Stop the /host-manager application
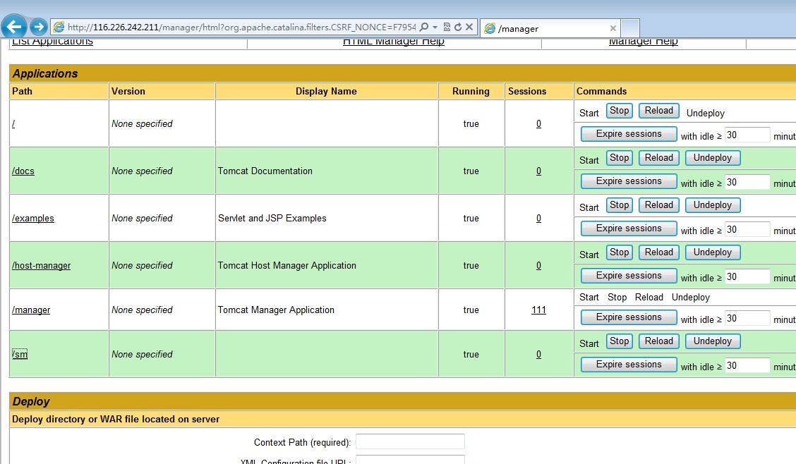Screen dimensions: 796x464 pyautogui.click(x=620, y=252)
